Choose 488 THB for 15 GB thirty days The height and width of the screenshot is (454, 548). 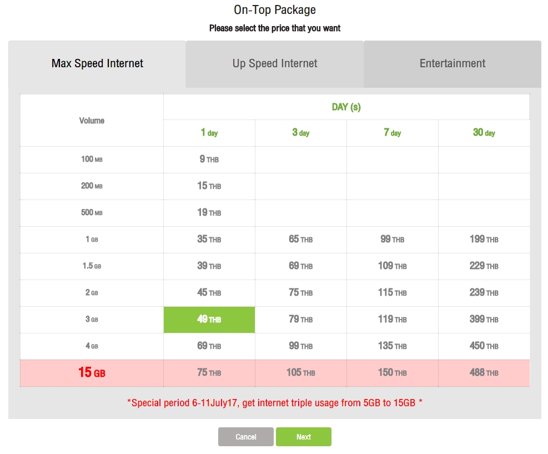click(x=484, y=373)
